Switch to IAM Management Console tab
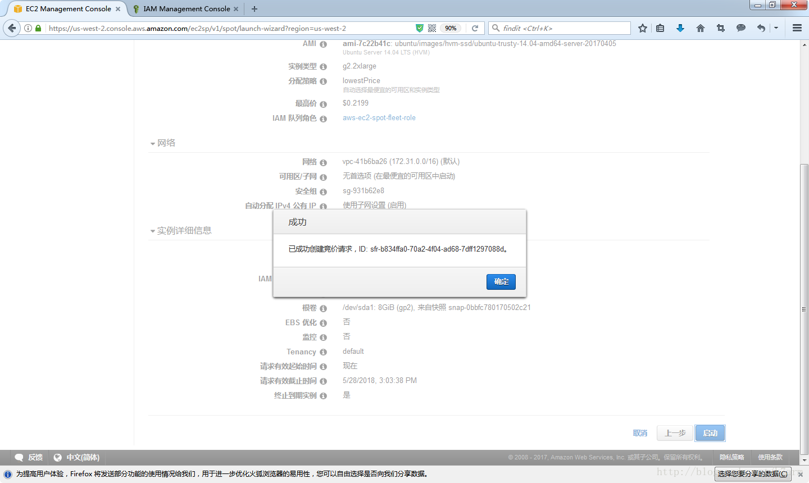Screen dimensions: 809x483 click(x=187, y=9)
